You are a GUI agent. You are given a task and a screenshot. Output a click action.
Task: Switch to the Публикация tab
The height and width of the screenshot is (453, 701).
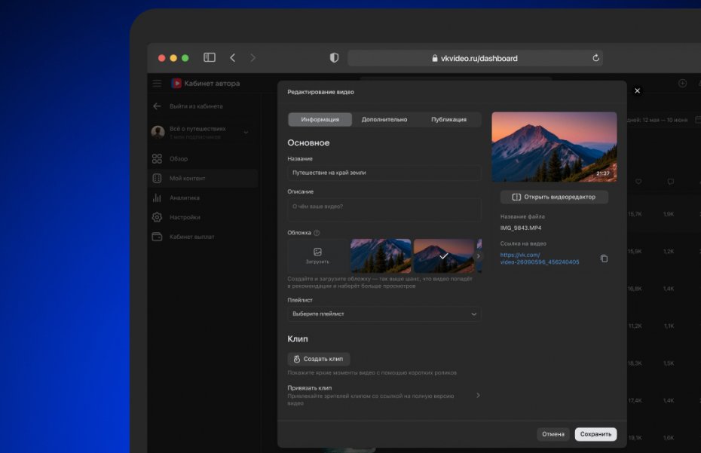tap(448, 119)
